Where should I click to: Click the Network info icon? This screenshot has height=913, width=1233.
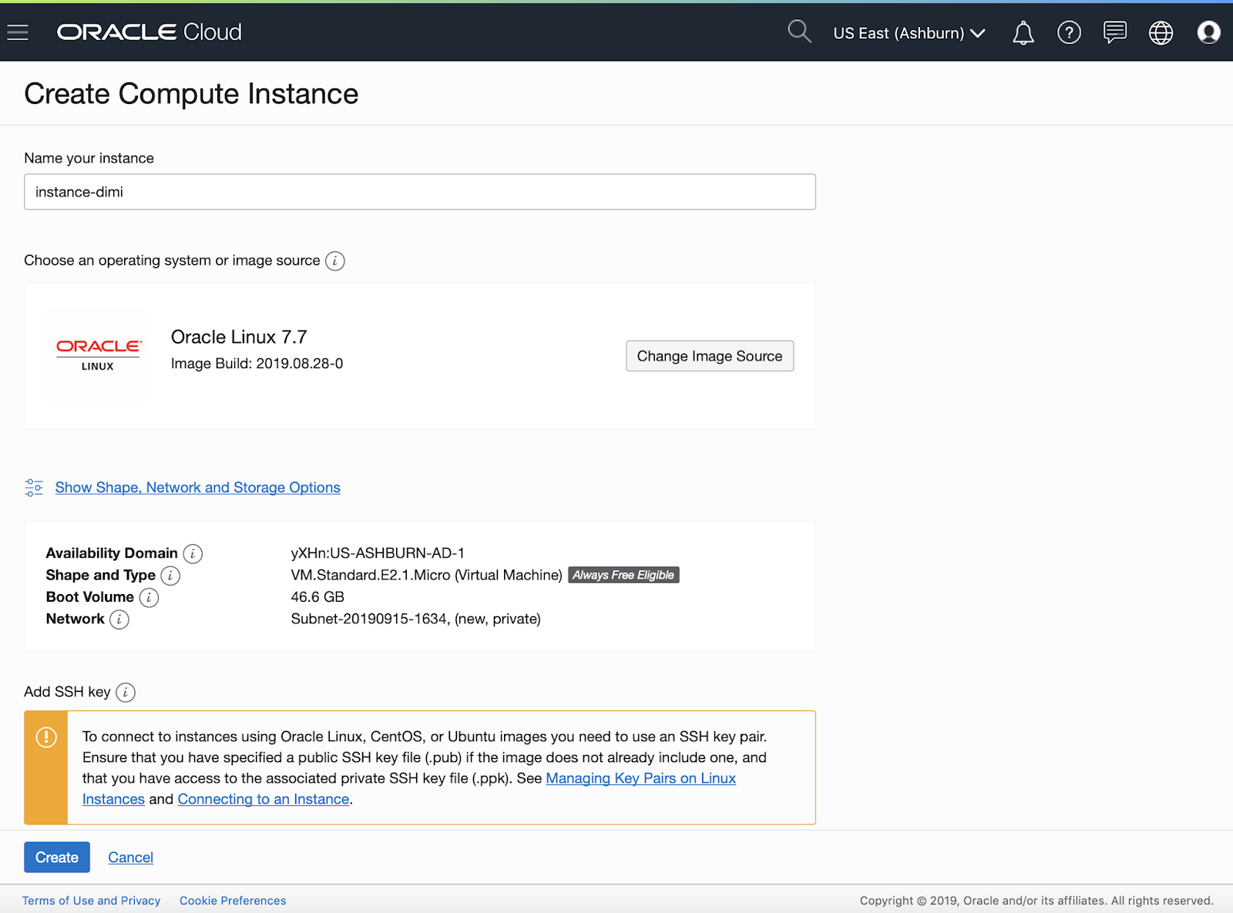(119, 619)
